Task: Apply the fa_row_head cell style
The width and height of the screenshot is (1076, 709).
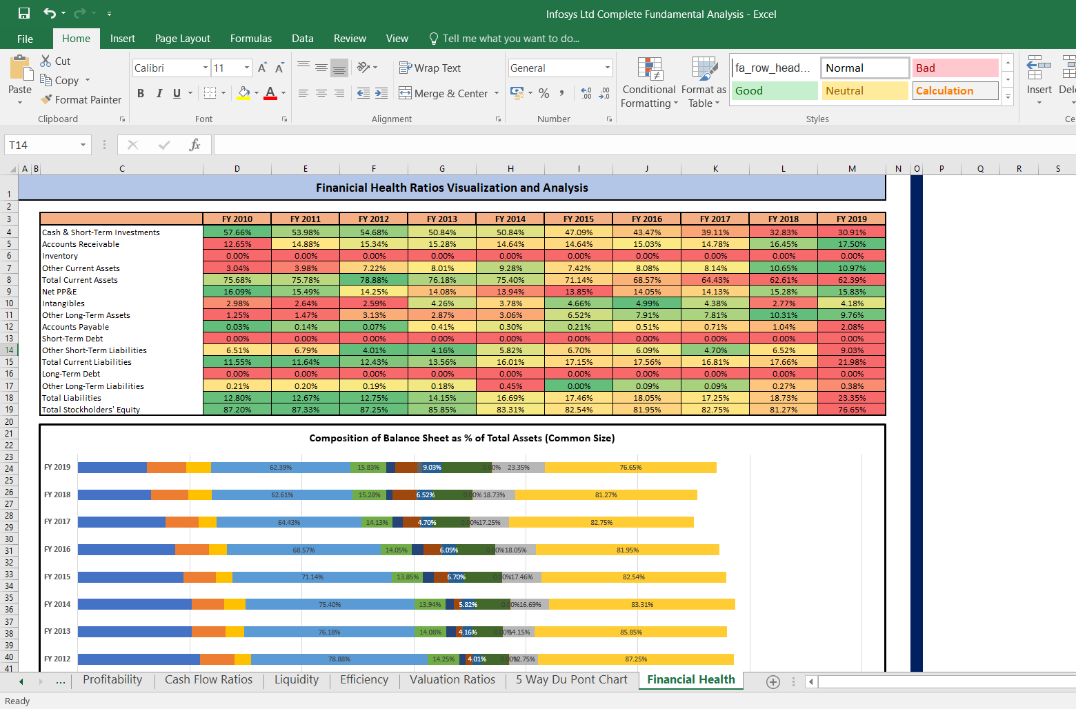Action: coord(775,68)
